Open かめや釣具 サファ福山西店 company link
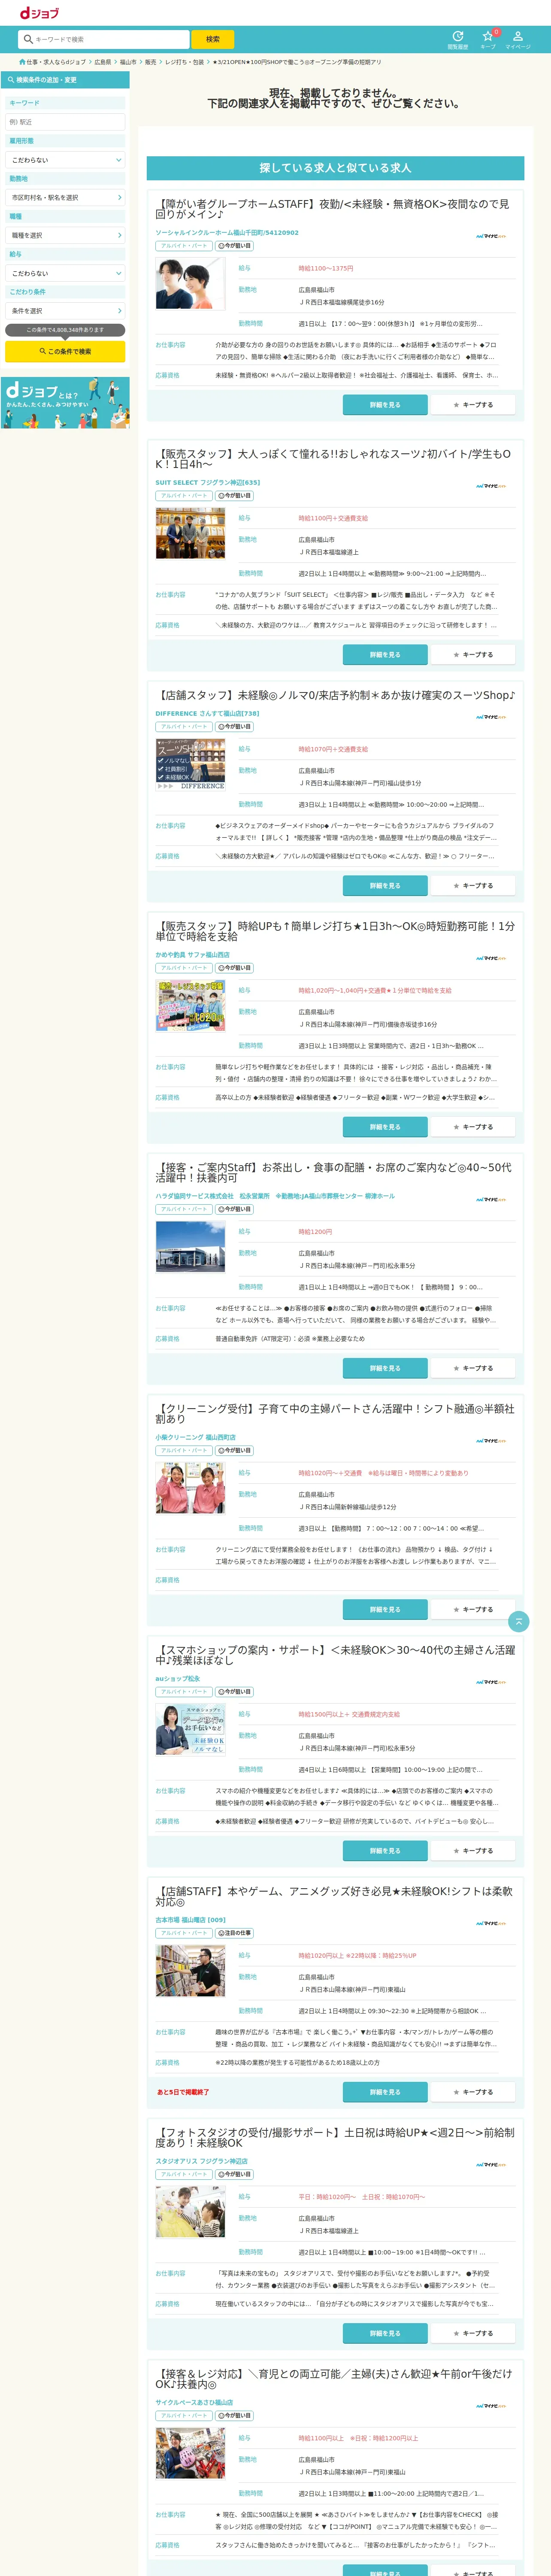The height and width of the screenshot is (2576, 551). pyautogui.click(x=192, y=954)
